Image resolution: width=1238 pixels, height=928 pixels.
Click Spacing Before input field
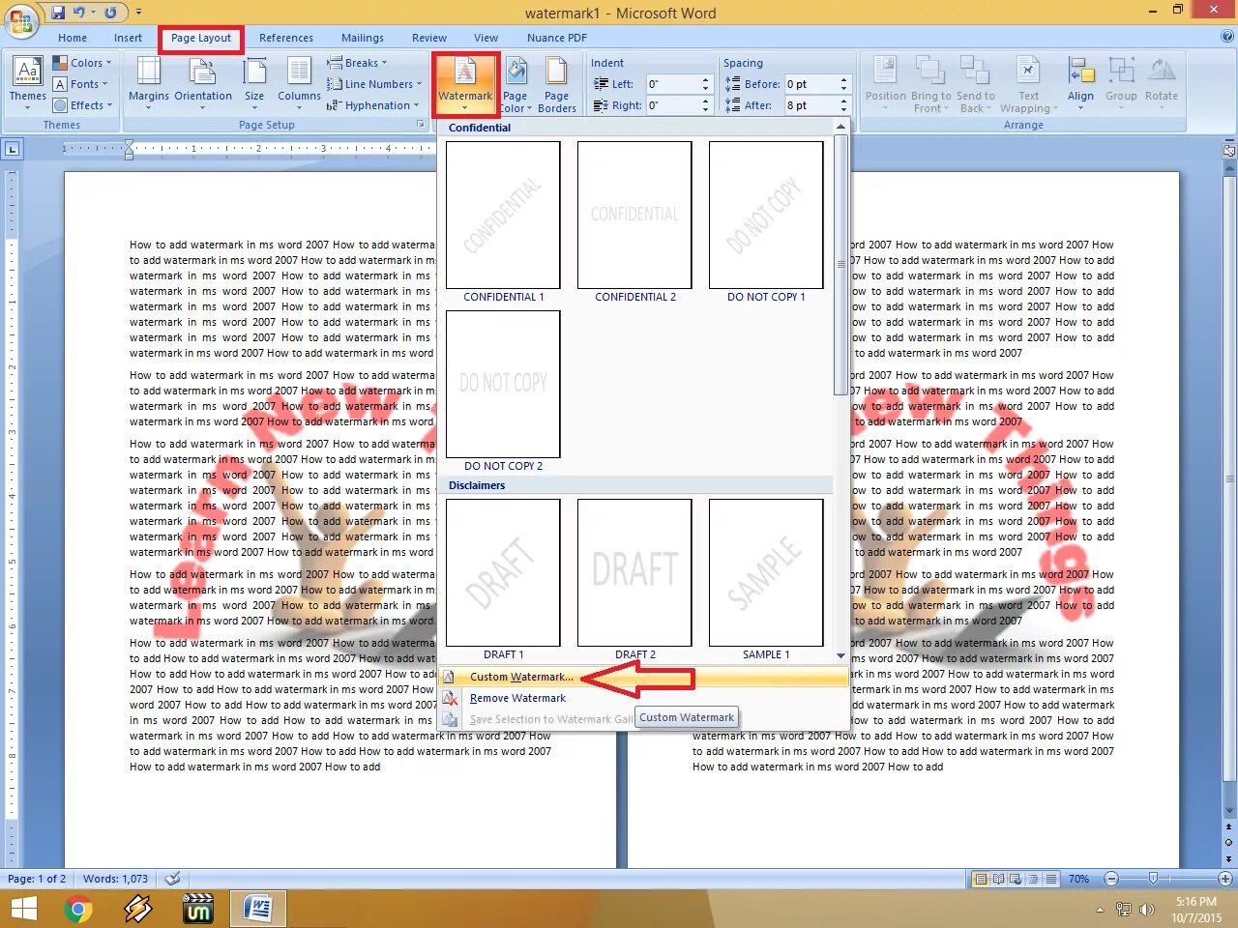810,84
